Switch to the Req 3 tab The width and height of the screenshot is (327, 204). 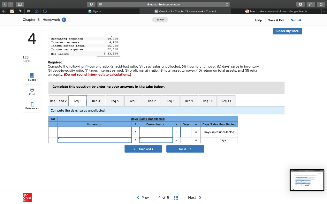(x=77, y=100)
